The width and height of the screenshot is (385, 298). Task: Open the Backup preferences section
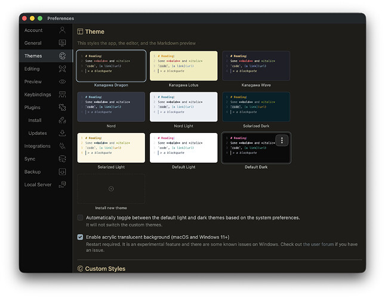click(x=46, y=172)
